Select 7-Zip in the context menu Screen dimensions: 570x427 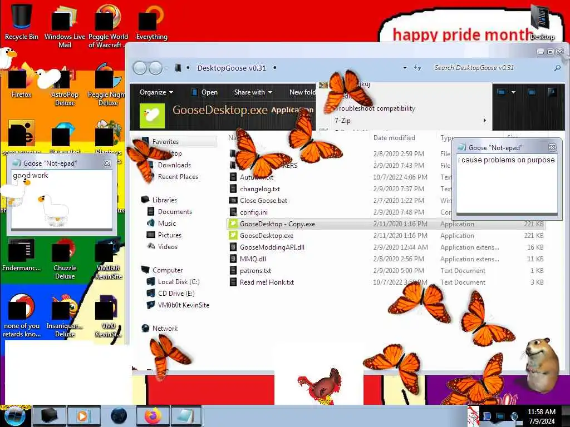pyautogui.click(x=342, y=120)
